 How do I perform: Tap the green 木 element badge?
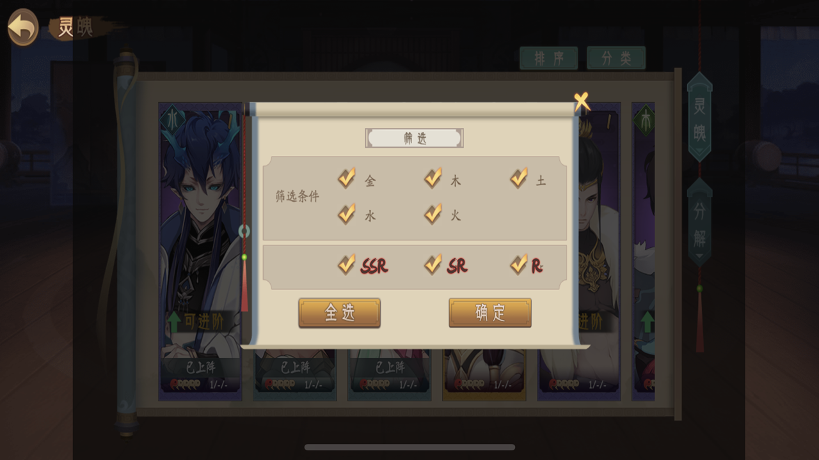[x=644, y=119]
